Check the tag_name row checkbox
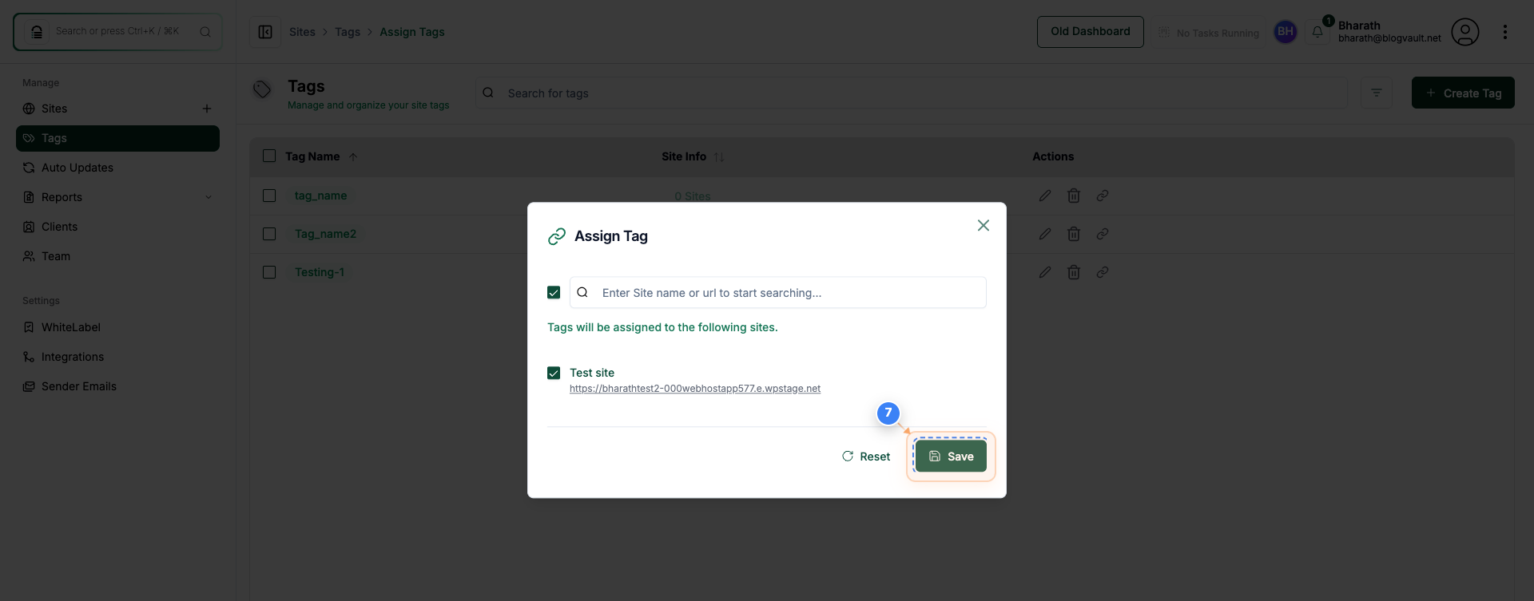The width and height of the screenshot is (1534, 601). click(x=269, y=196)
